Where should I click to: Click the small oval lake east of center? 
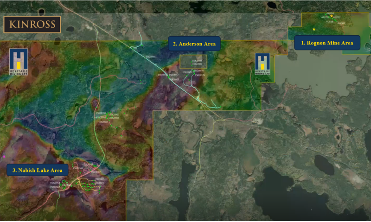pos(324,165)
